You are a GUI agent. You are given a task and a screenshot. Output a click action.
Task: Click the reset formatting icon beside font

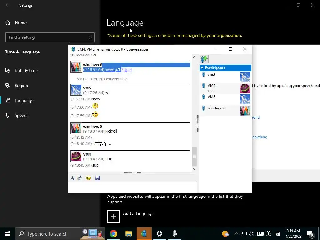click(x=79, y=178)
